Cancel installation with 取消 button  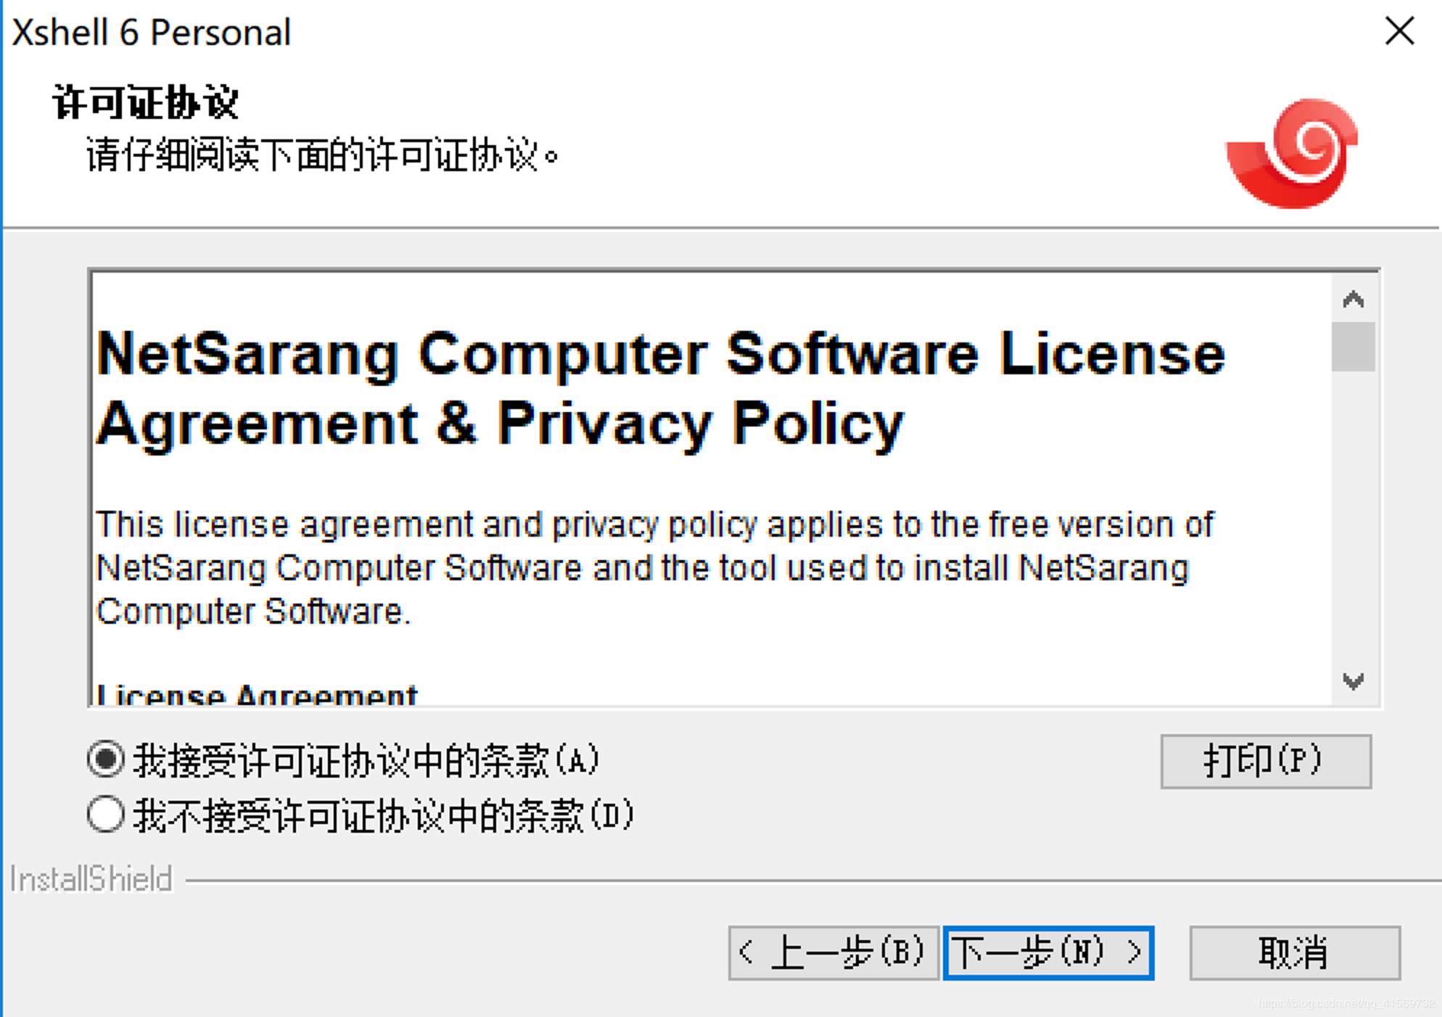click(1294, 952)
